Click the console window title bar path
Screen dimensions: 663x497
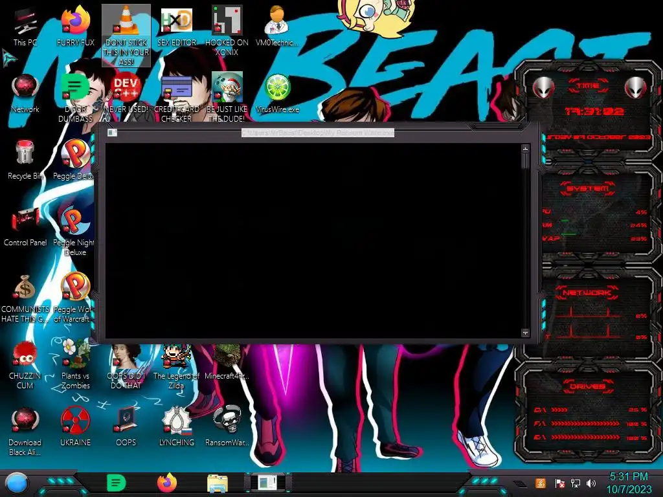(x=318, y=133)
